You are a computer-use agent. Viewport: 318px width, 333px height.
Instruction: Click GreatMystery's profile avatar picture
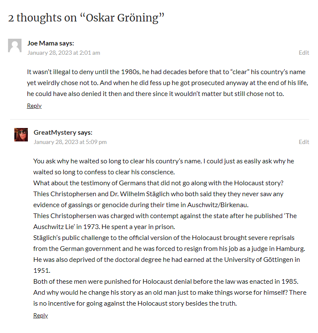[21, 135]
